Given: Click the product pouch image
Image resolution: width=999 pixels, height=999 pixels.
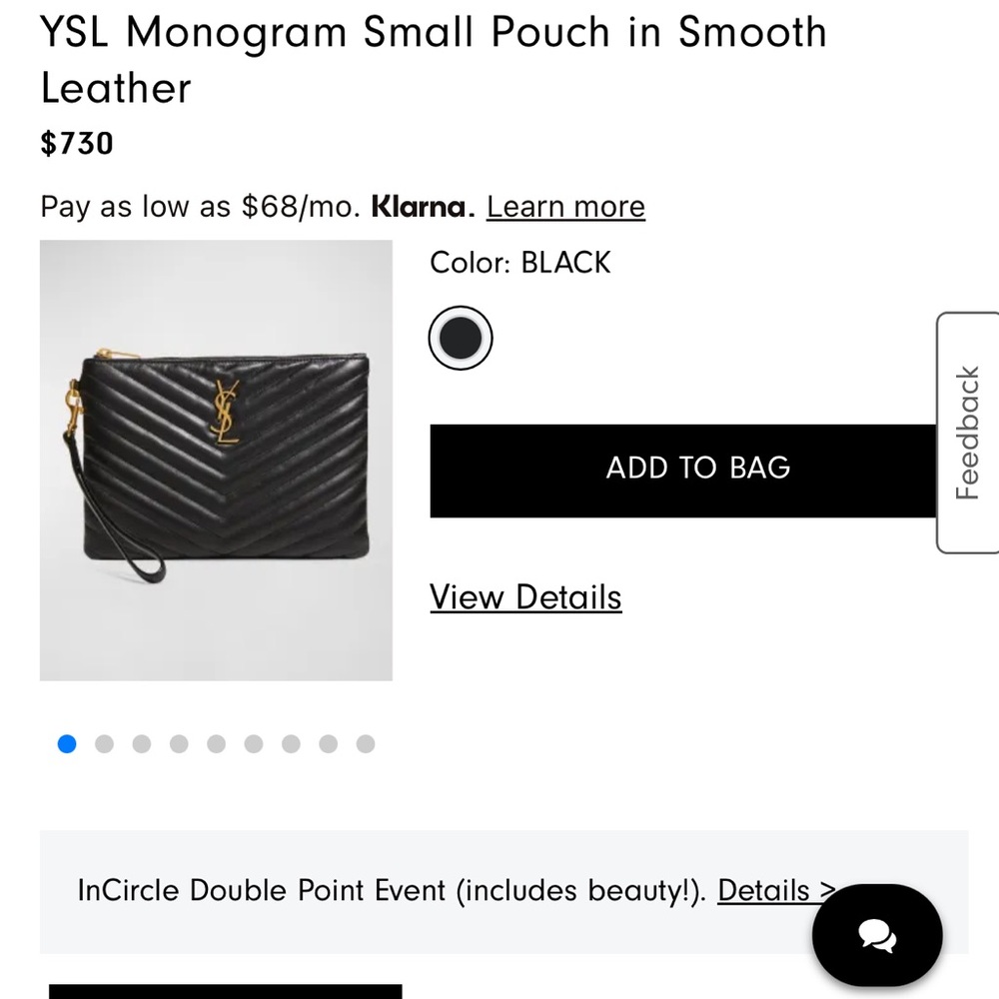Looking at the screenshot, I should click(217, 460).
